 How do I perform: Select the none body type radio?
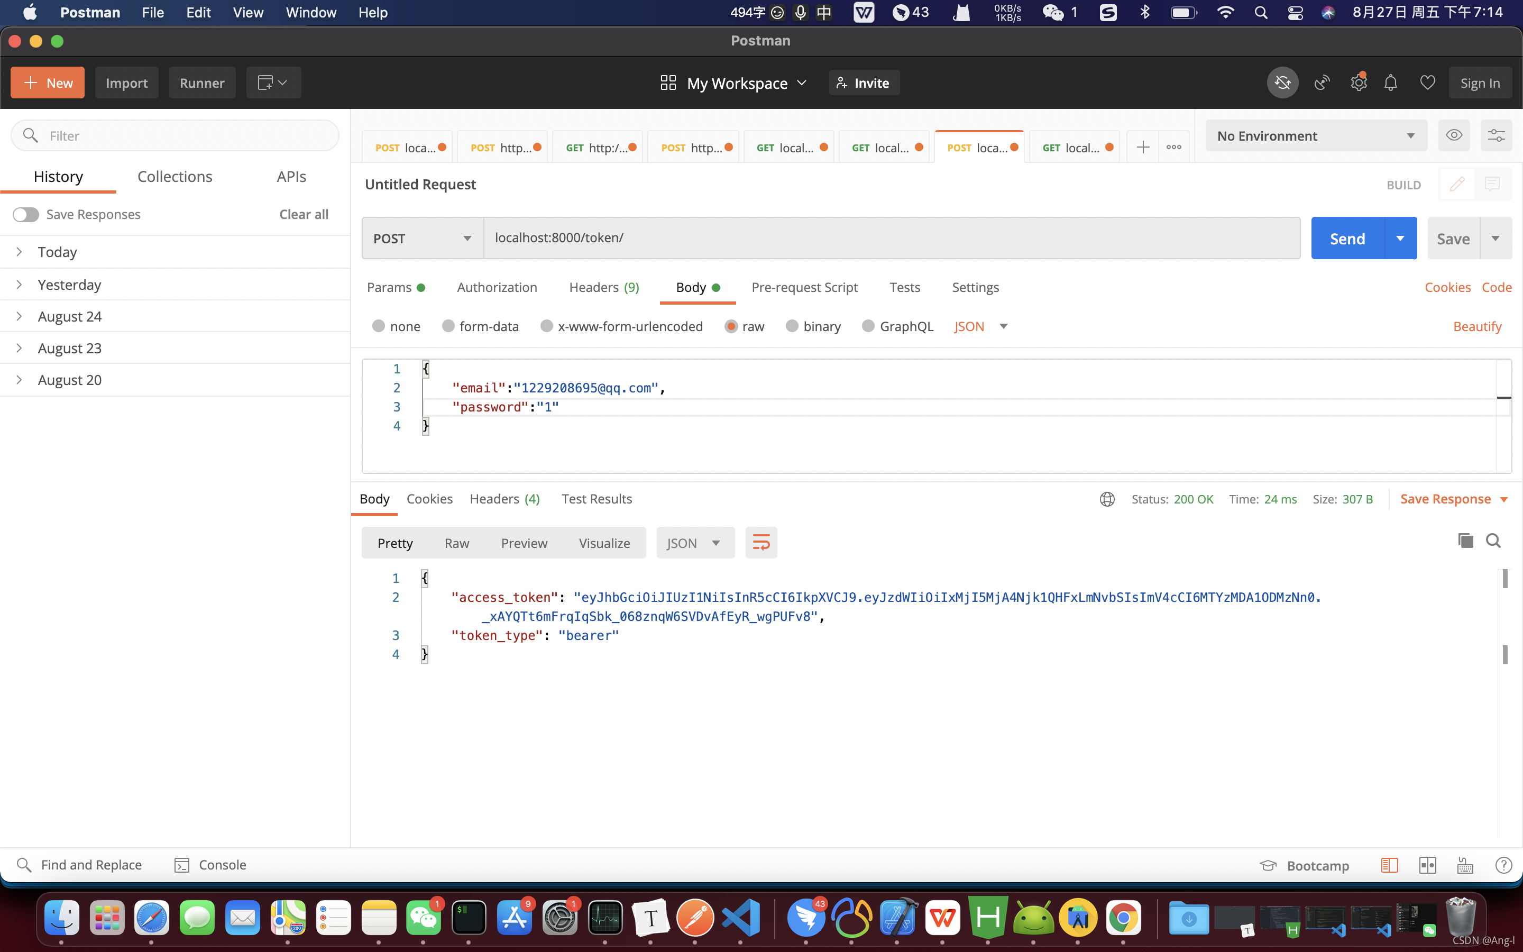(378, 326)
